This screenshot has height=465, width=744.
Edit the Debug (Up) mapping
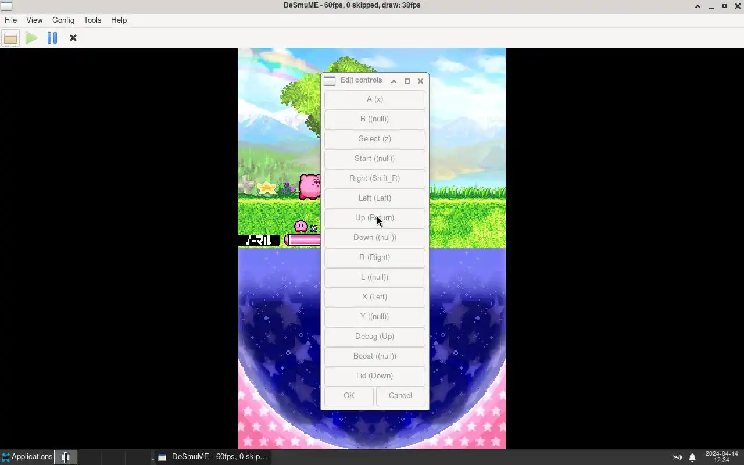click(x=374, y=337)
